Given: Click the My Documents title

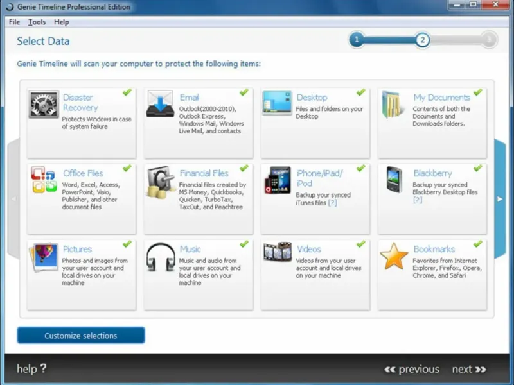Looking at the screenshot, I should [x=441, y=98].
